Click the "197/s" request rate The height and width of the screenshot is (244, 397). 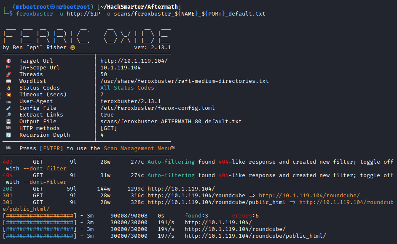click(x=166, y=236)
